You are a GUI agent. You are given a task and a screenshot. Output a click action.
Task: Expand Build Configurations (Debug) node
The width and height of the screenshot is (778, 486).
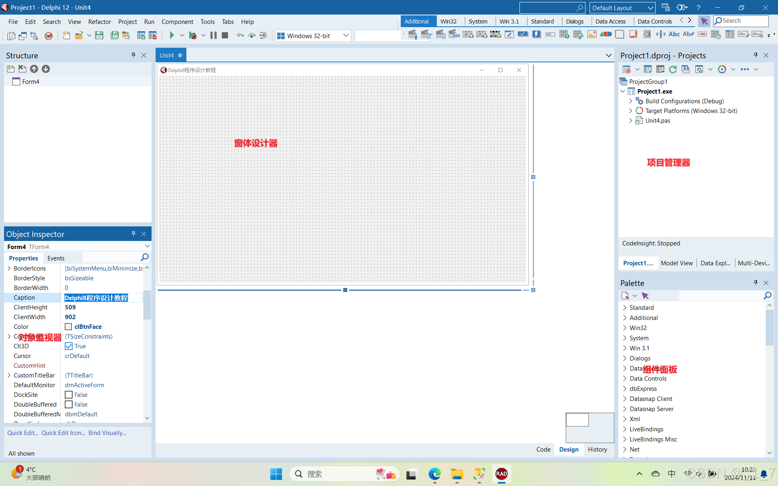631,101
